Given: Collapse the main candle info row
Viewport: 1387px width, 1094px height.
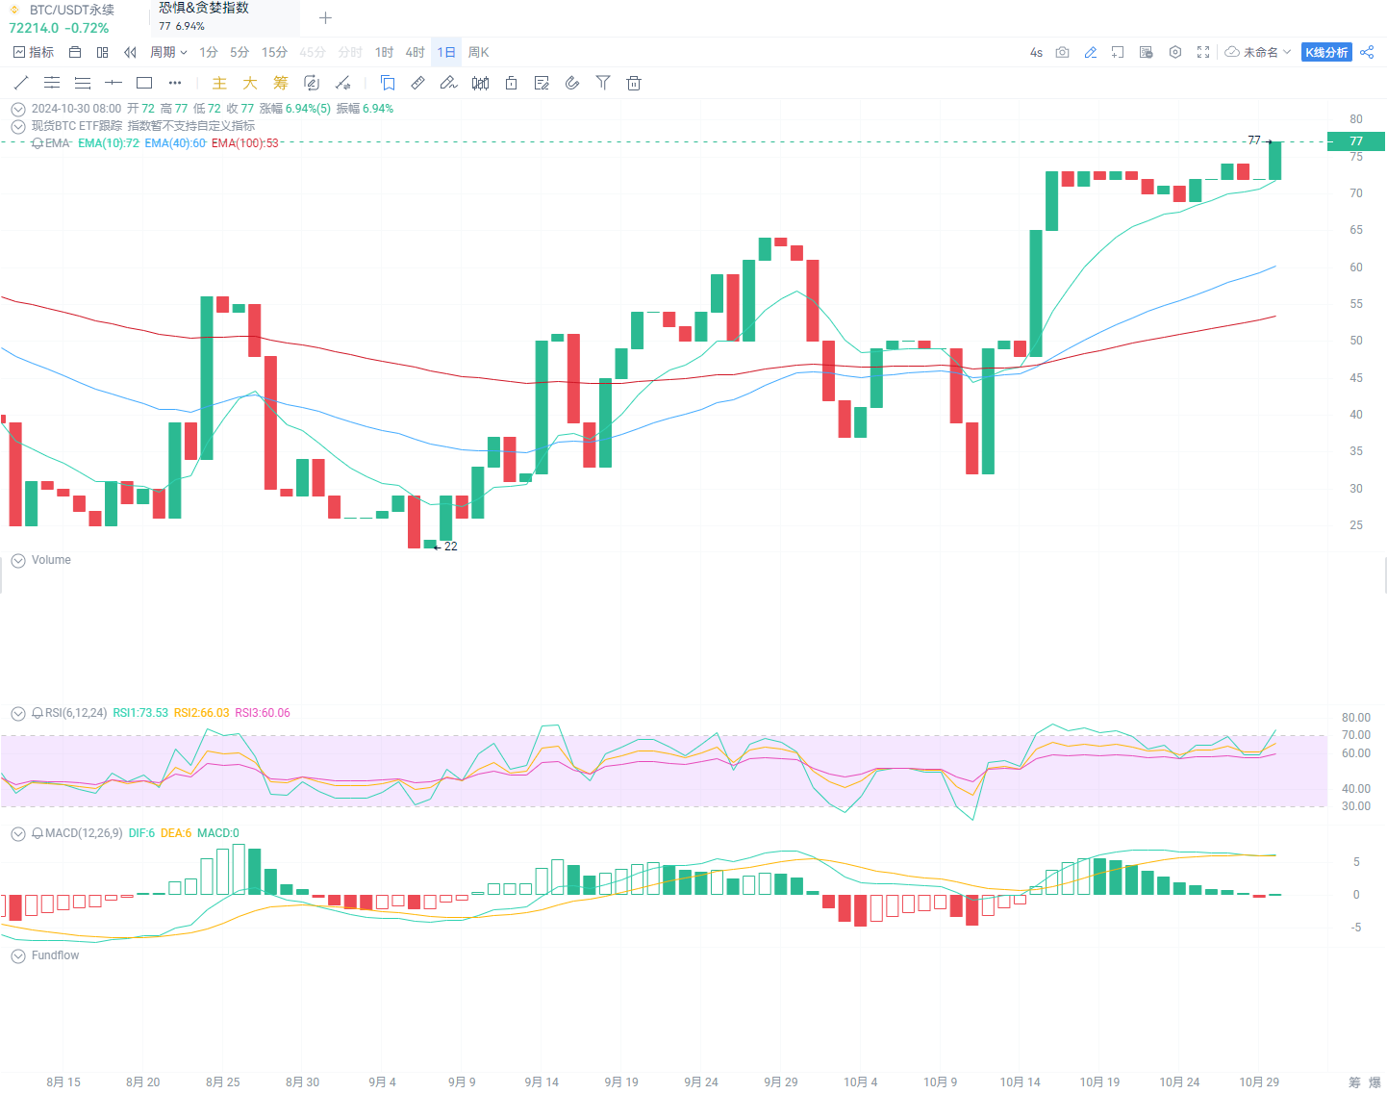Looking at the screenshot, I should pyautogui.click(x=18, y=109).
